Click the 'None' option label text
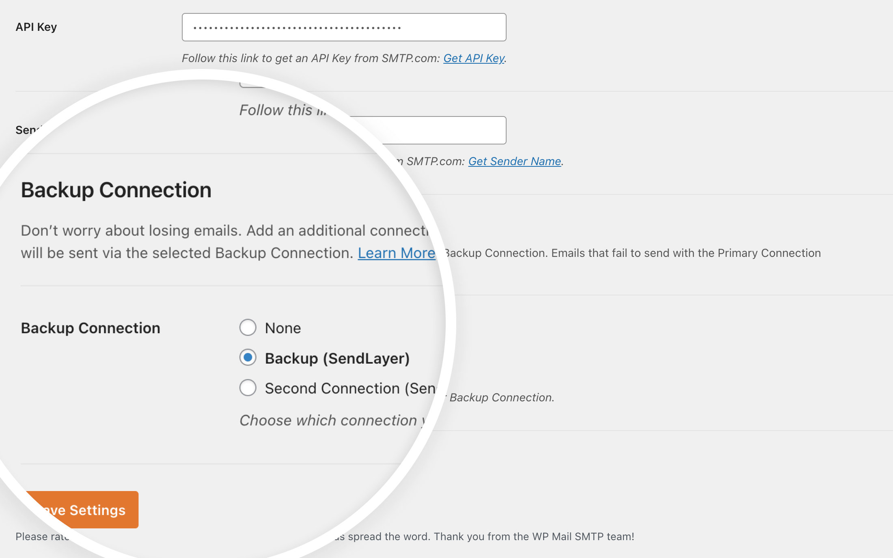 [283, 328]
